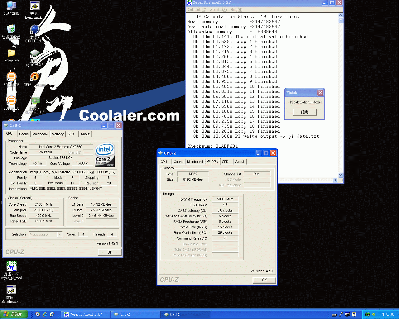Click the processor name Intel Core 2 Extreme QX9650
Viewport: 399px width, 319px height.
pos(61,147)
